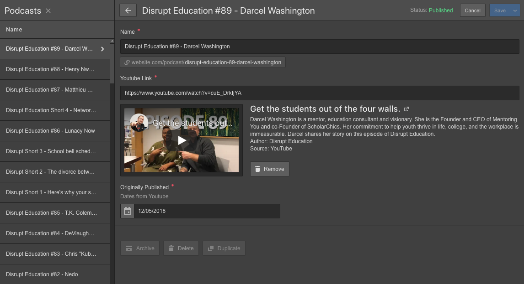Select Disrupt Education #86 - Lunacy Now row
Image resolution: width=524 pixels, height=284 pixels.
tap(55, 131)
